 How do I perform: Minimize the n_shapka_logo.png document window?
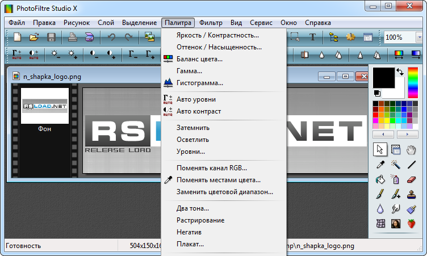326,77
